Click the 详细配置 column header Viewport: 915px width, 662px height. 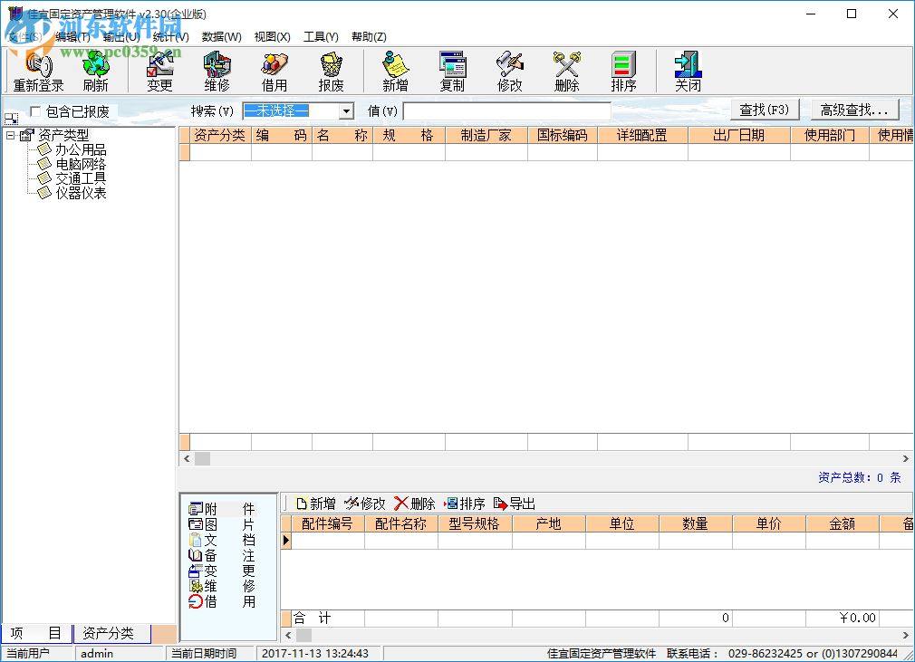pyautogui.click(x=642, y=135)
